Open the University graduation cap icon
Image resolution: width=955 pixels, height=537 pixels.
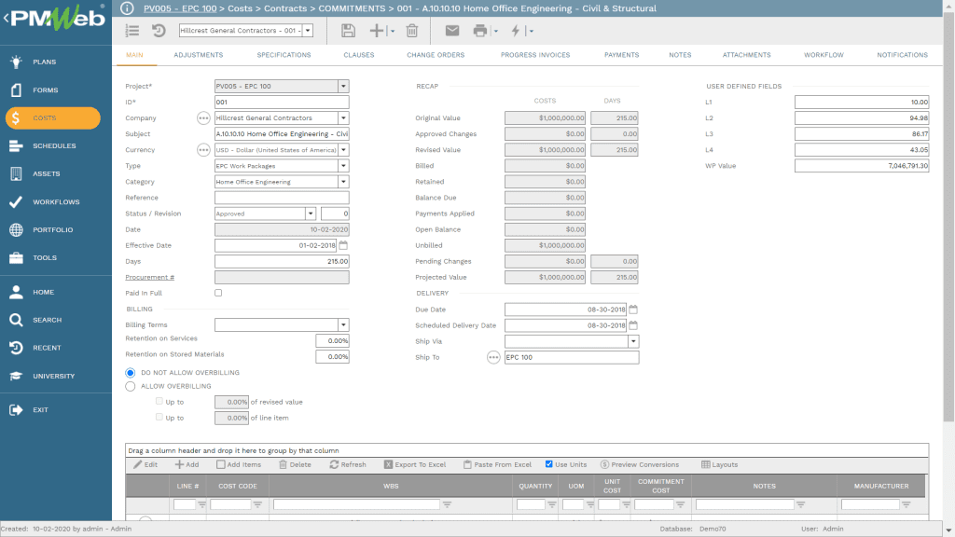point(17,376)
